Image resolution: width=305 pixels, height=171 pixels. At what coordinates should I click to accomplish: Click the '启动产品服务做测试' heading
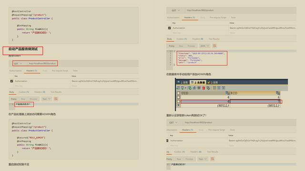pos(23,49)
